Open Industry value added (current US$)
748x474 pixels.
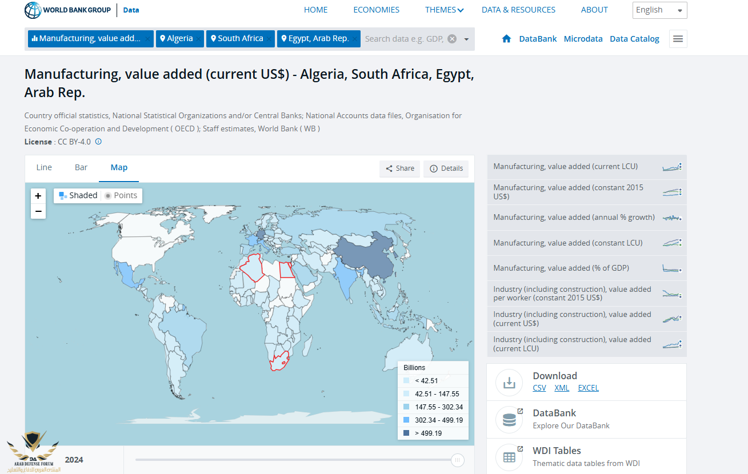(573, 319)
